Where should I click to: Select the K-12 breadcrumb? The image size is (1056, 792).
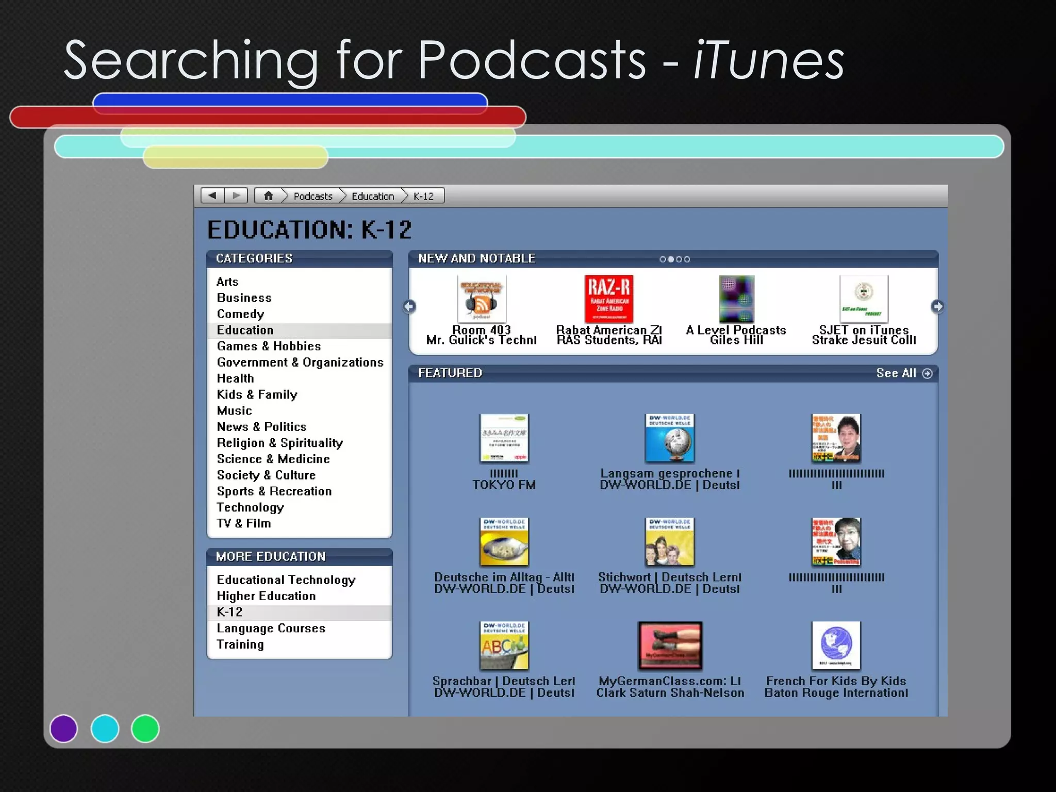[x=423, y=196]
